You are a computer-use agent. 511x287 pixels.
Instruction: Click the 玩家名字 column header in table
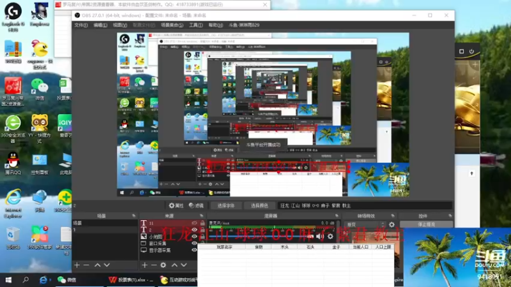pyautogui.click(x=225, y=247)
